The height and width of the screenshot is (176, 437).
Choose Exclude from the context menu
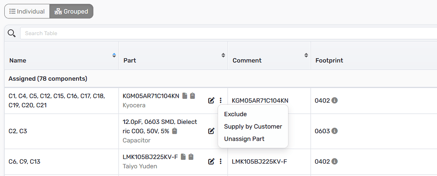(x=236, y=114)
